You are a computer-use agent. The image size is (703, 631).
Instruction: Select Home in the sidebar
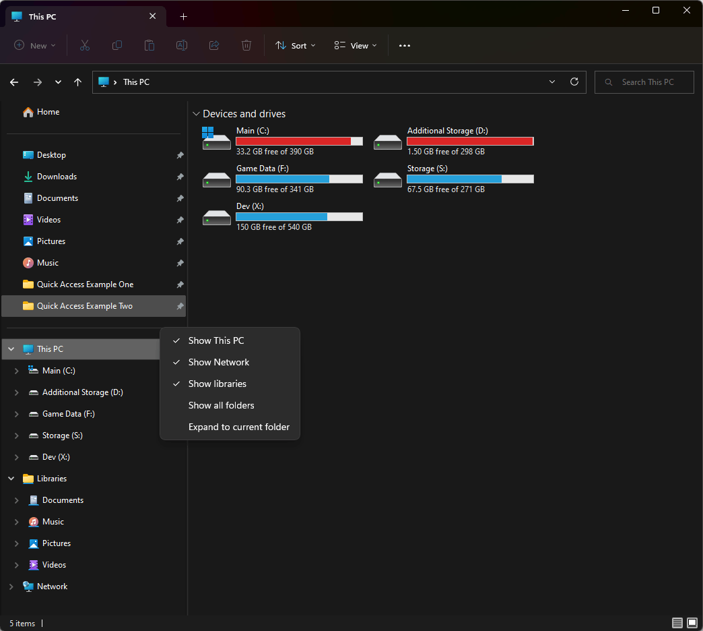tap(94, 112)
